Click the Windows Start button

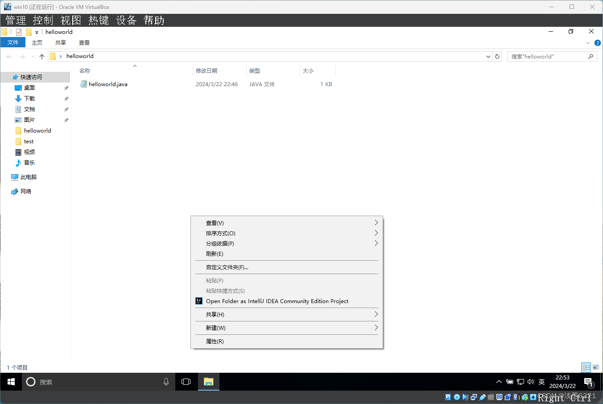coord(11,382)
